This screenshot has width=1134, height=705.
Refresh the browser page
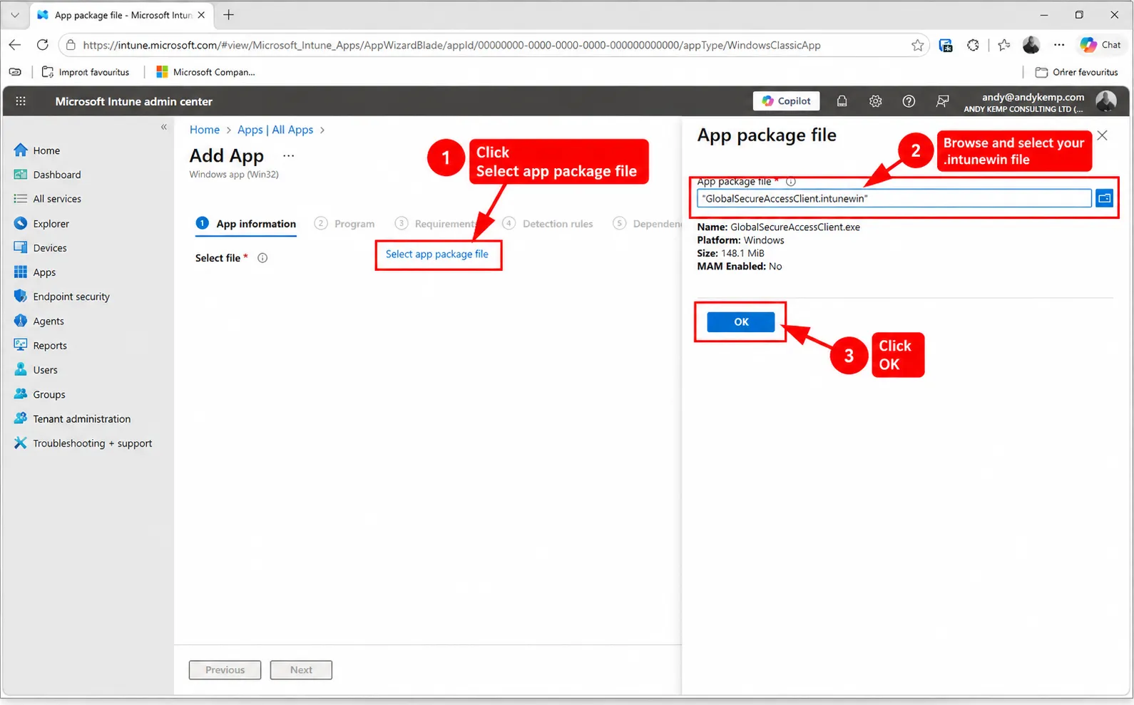42,45
